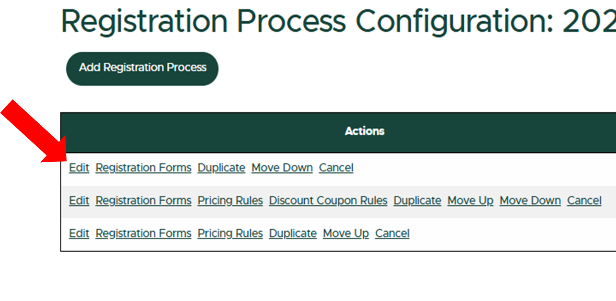Open Registration Forms in the second row
Image resolution: width=616 pixels, height=301 pixels.
[x=143, y=200]
